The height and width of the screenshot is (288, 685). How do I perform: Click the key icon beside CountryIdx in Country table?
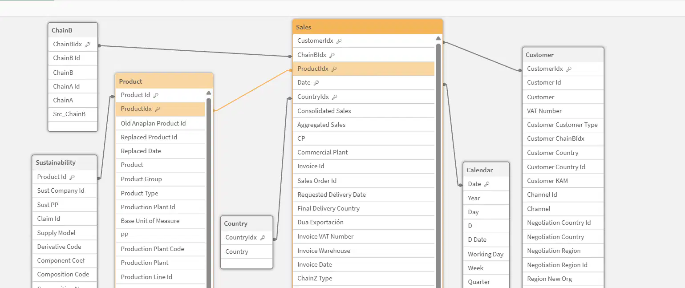263,238
